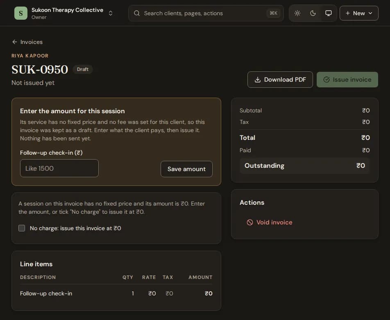Click the search magnifier icon

click(x=137, y=13)
